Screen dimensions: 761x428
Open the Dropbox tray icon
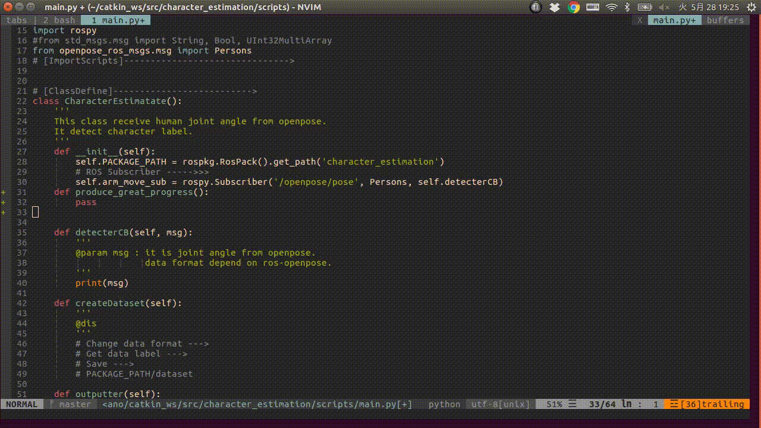click(x=555, y=7)
